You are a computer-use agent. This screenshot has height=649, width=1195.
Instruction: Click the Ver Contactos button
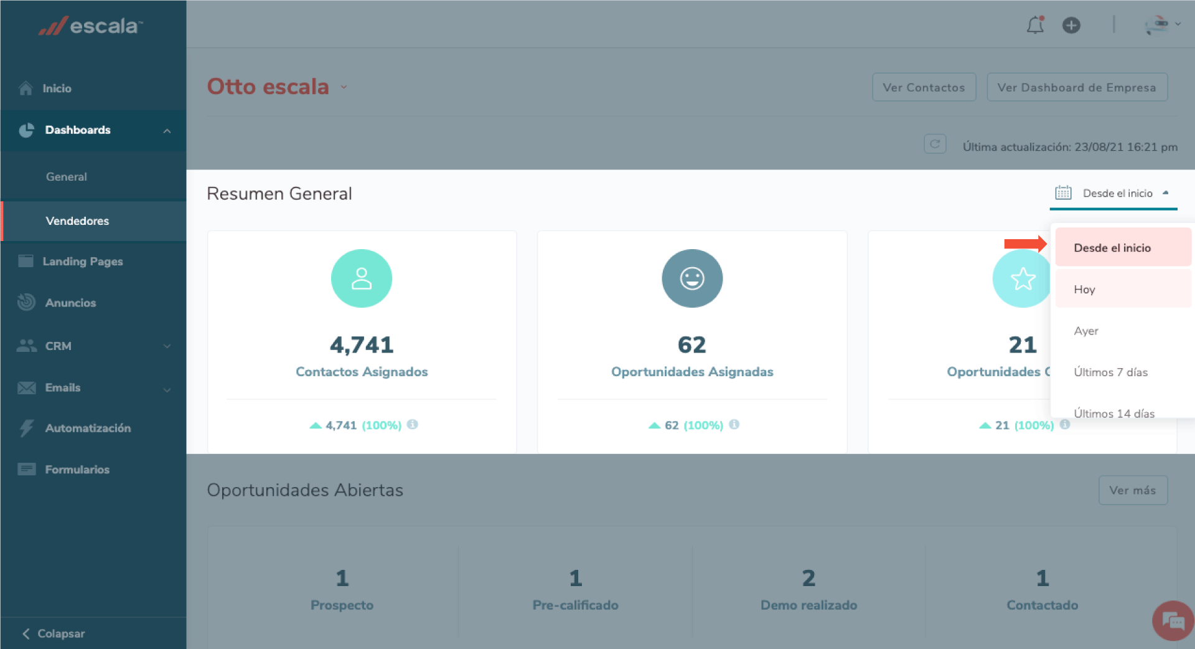[924, 88]
